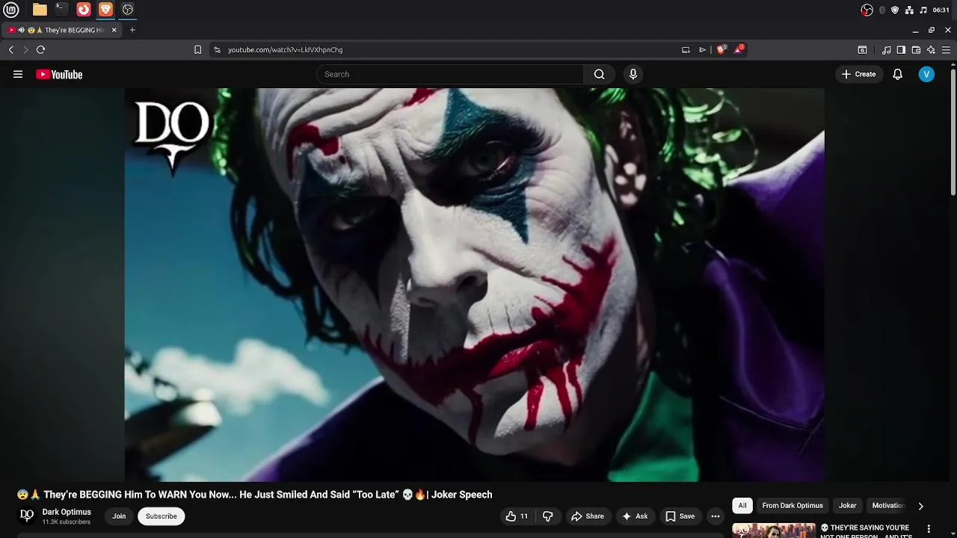Search with your voice microphone
This screenshot has height=538, width=957.
tap(633, 74)
